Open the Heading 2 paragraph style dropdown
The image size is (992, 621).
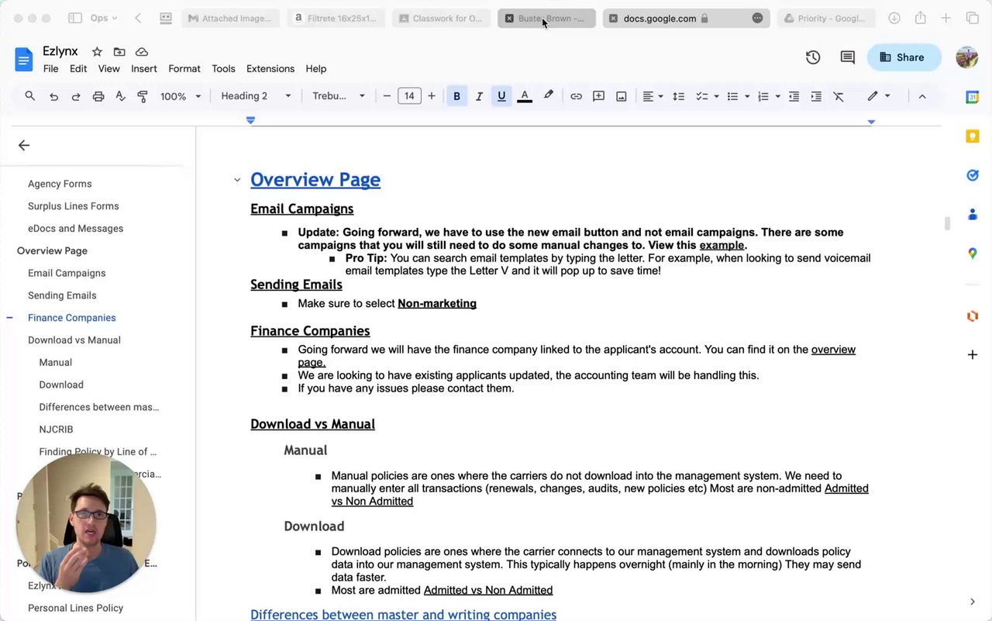pos(256,96)
